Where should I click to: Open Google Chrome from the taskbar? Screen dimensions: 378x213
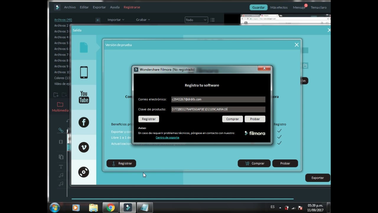click(111, 208)
